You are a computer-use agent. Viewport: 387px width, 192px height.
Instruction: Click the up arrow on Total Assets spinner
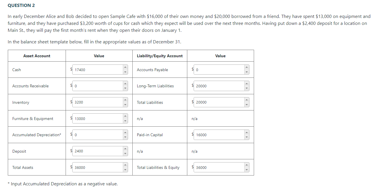[x=125, y=165]
